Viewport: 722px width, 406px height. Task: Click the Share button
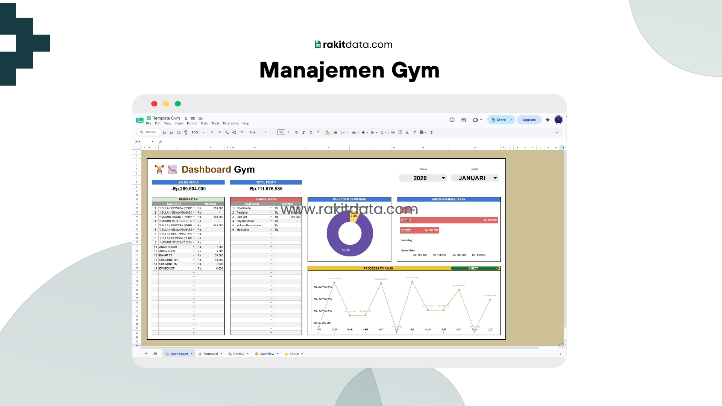(x=499, y=120)
